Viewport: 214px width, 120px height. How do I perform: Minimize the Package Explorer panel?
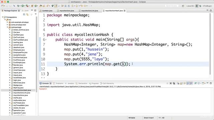32,10
